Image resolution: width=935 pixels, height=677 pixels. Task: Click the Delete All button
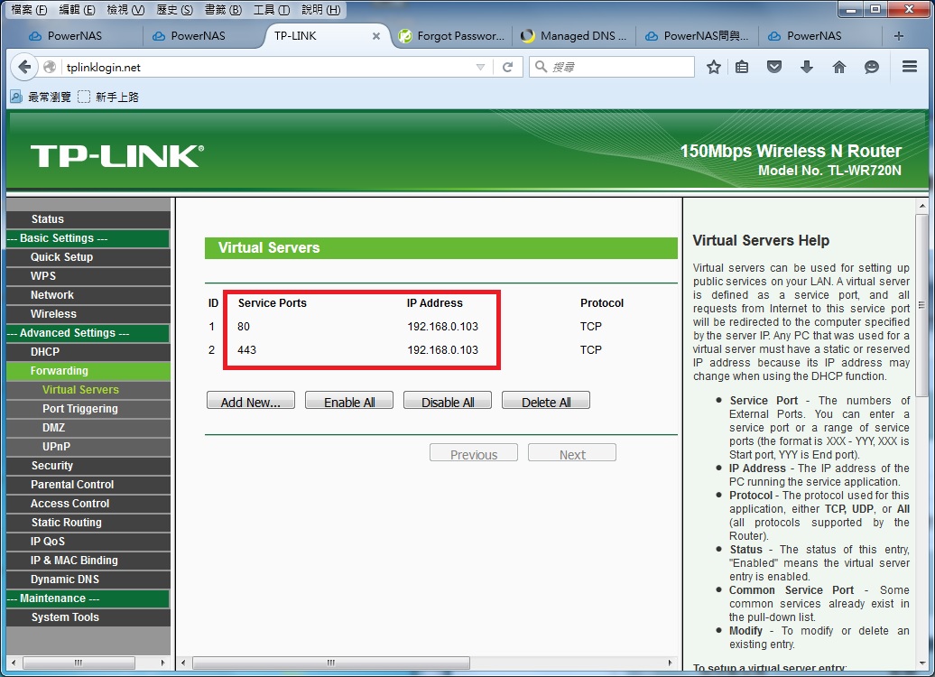[546, 402]
